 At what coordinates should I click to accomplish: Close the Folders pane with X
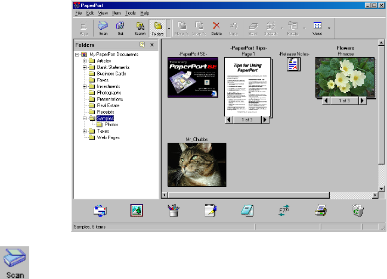pyautogui.click(x=152, y=45)
